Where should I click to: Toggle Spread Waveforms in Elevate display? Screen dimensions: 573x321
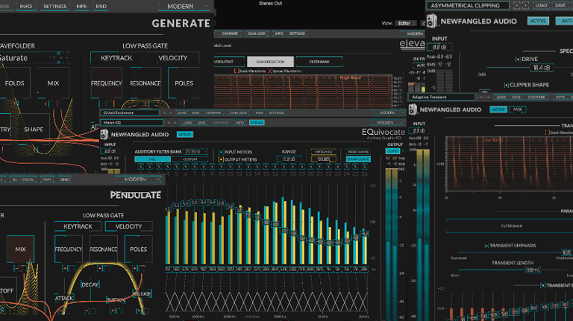click(270, 71)
